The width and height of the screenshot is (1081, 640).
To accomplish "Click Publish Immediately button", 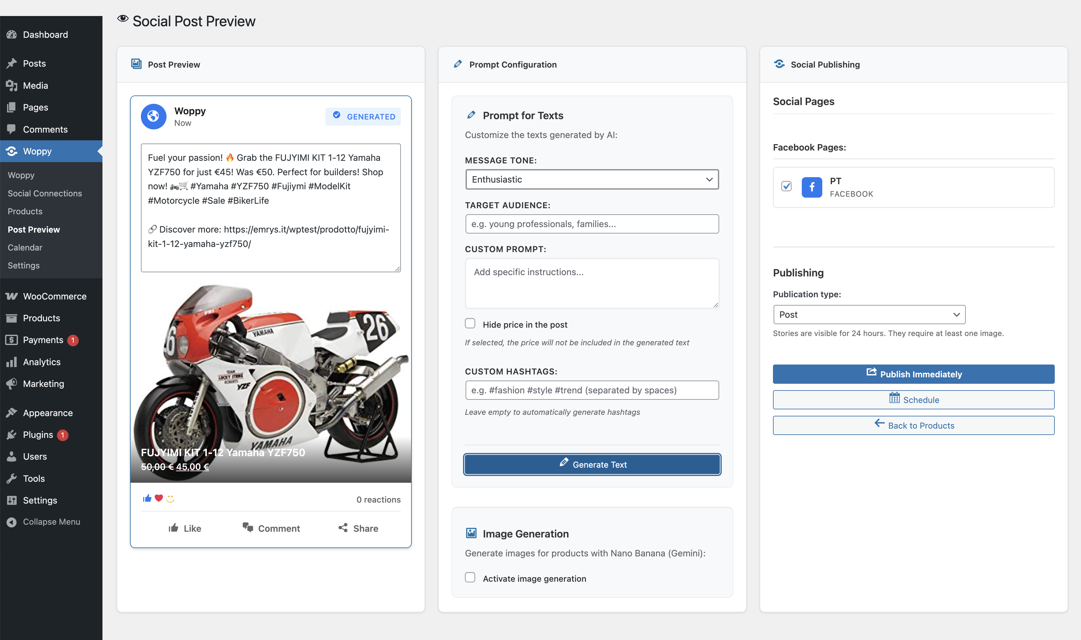I will point(913,374).
